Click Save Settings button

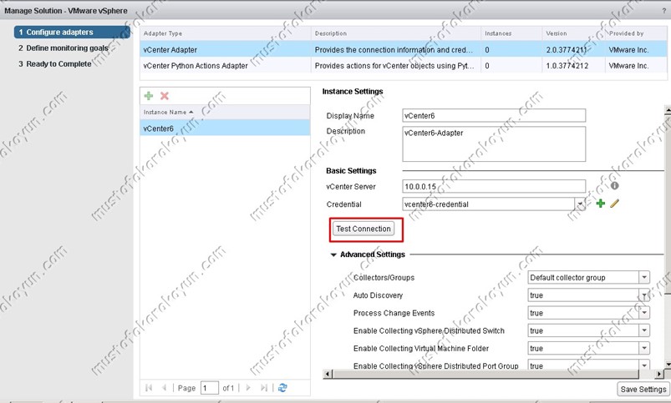click(x=643, y=389)
